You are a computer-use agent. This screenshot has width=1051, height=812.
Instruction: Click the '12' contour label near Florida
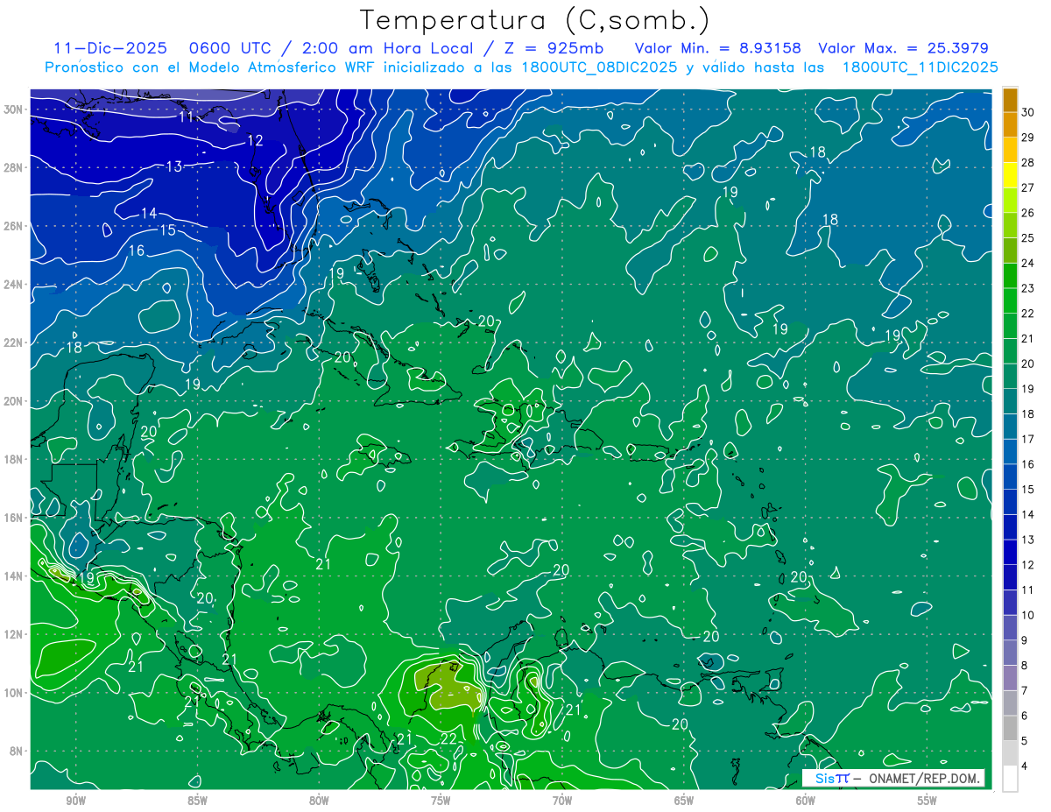pos(255,140)
